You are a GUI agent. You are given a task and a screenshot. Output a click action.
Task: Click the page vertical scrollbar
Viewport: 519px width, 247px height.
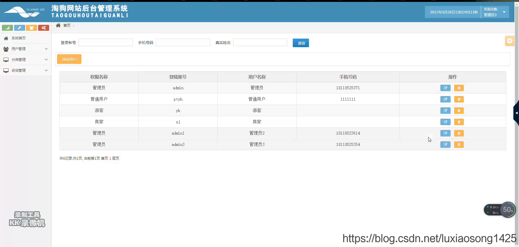[517, 124]
